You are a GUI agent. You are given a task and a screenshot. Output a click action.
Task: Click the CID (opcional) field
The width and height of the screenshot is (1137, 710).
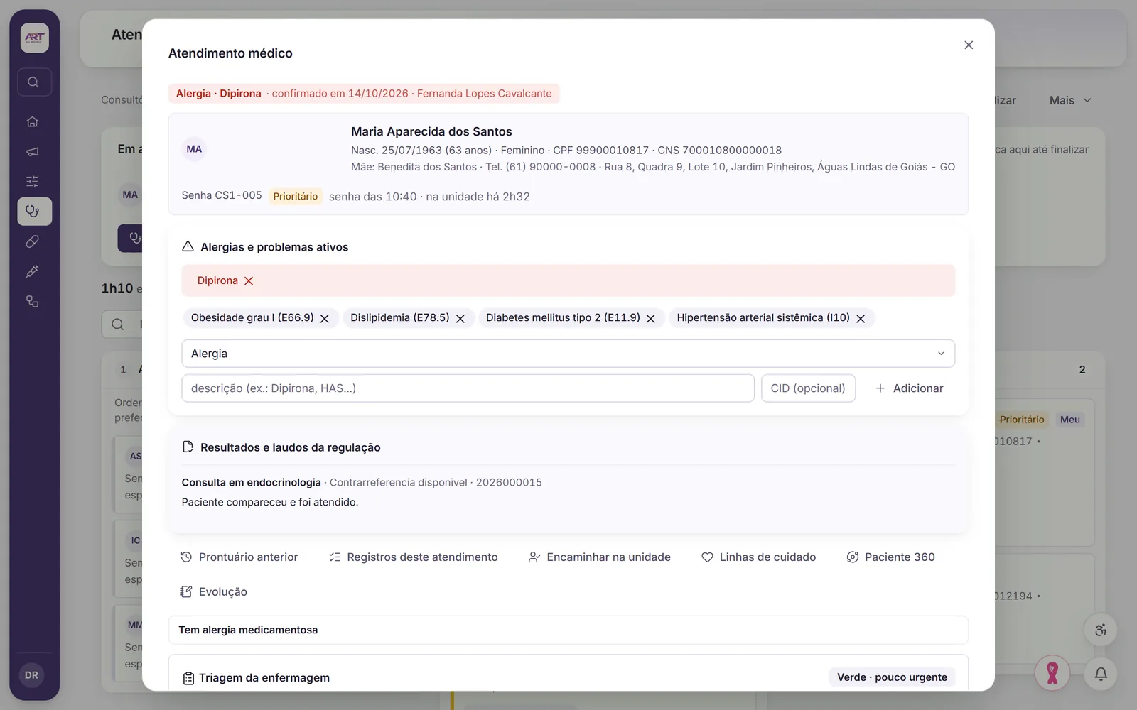808,388
